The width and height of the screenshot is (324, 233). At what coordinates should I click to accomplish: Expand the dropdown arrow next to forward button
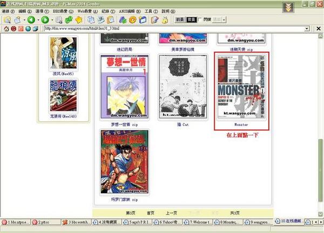click(52, 20)
